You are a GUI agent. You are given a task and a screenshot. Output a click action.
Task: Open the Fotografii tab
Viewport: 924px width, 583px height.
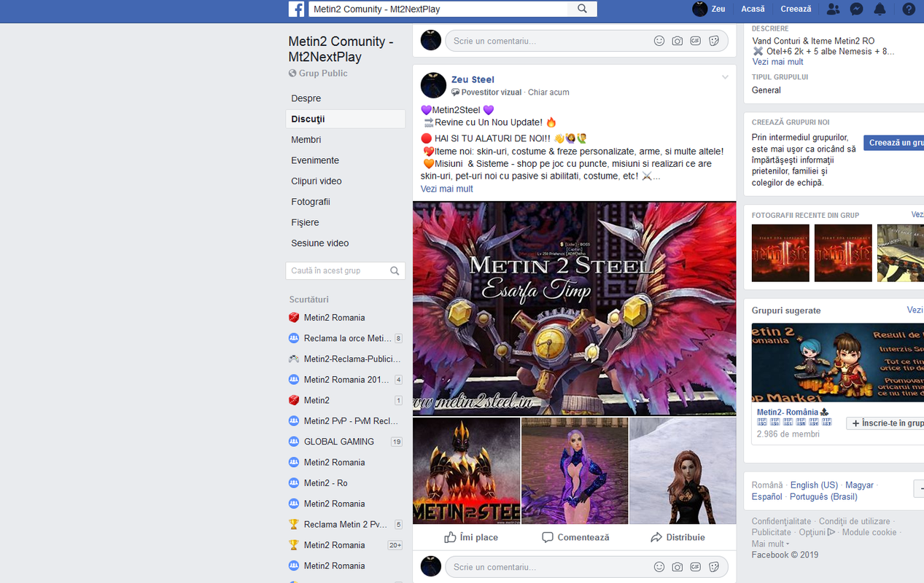pos(345,202)
